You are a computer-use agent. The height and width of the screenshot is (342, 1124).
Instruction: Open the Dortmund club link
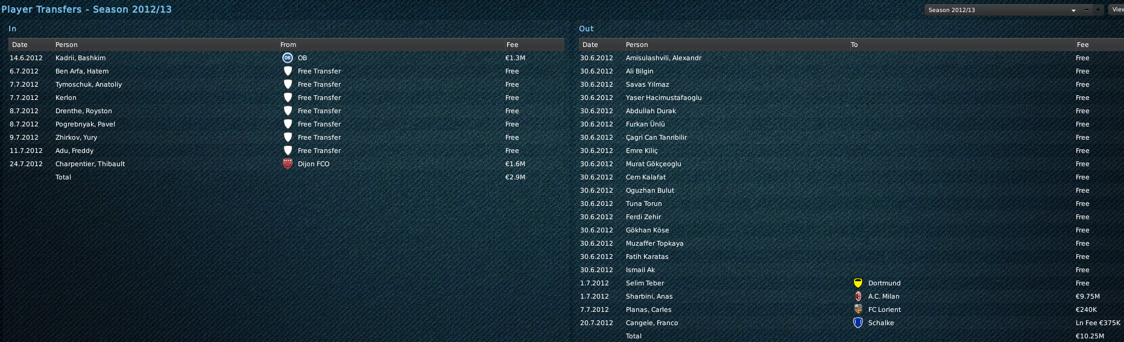(885, 283)
